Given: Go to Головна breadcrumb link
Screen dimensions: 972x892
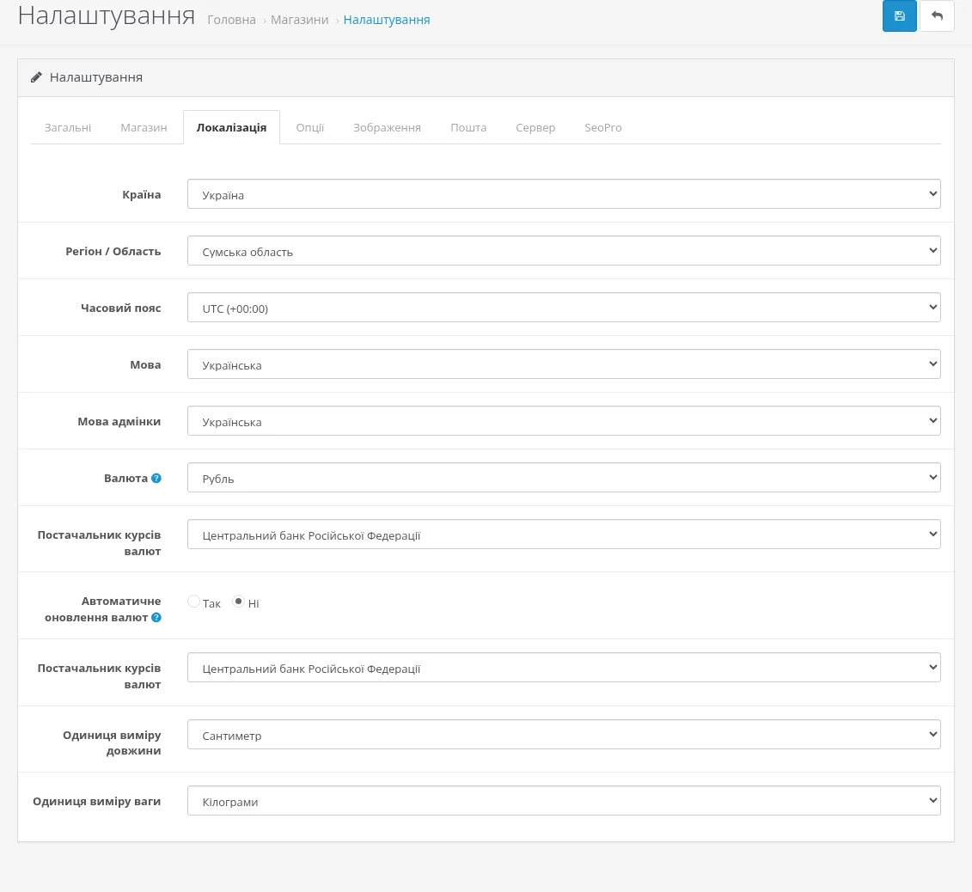Looking at the screenshot, I should tap(231, 20).
